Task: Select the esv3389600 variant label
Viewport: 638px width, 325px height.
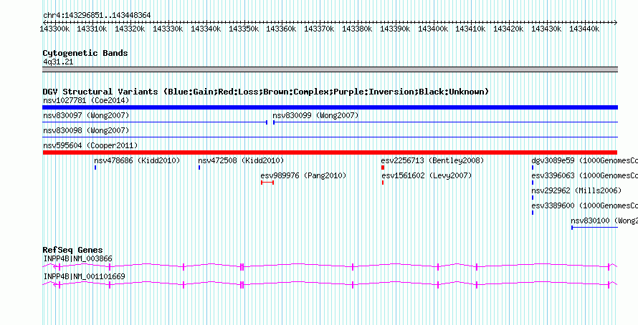Action: (585, 205)
